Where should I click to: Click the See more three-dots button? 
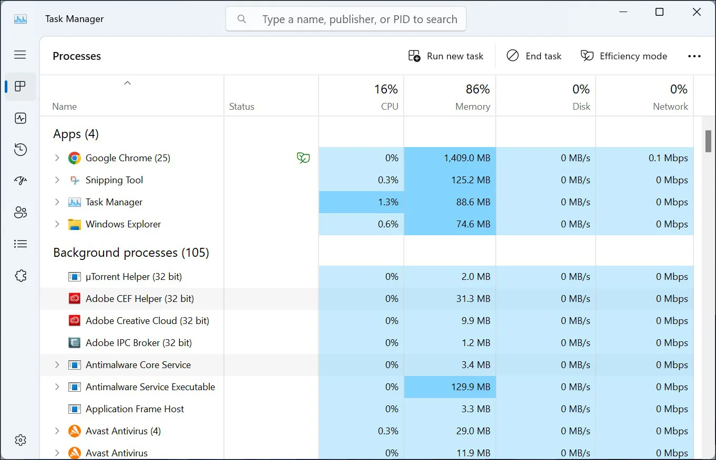[694, 56]
